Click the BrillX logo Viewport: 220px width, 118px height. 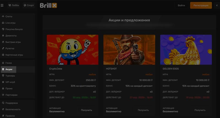pyautogui.click(x=48, y=5)
